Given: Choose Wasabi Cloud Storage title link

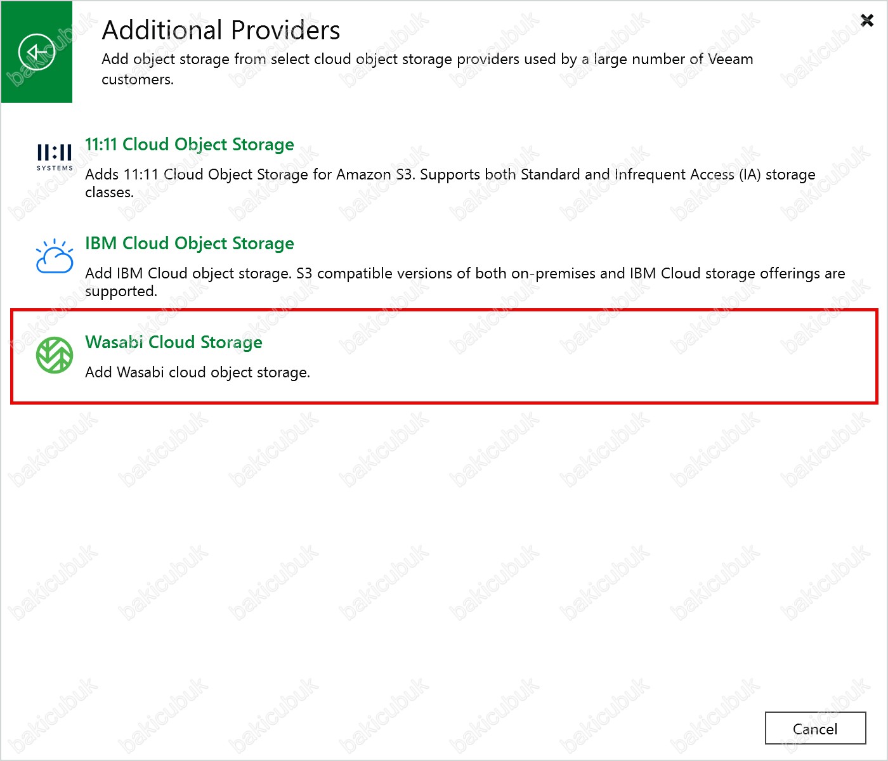Looking at the screenshot, I should click(174, 342).
